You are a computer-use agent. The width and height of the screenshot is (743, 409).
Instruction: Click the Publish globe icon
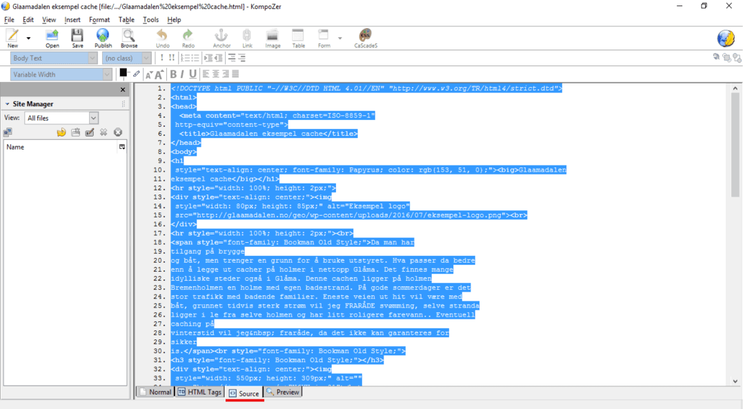tap(103, 38)
